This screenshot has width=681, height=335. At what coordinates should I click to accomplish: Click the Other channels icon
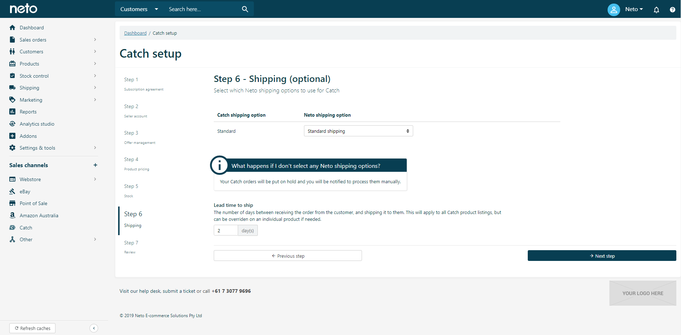click(x=13, y=239)
